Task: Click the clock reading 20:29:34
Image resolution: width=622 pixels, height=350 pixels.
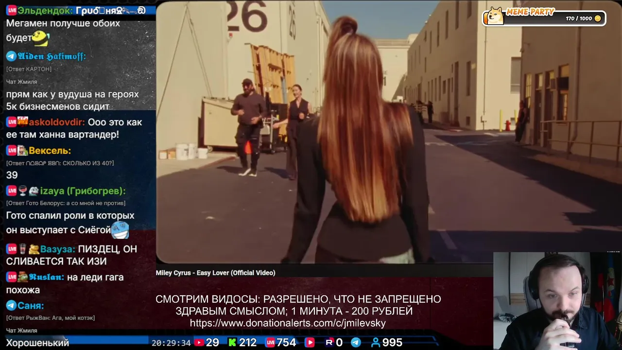Action: [x=171, y=343]
